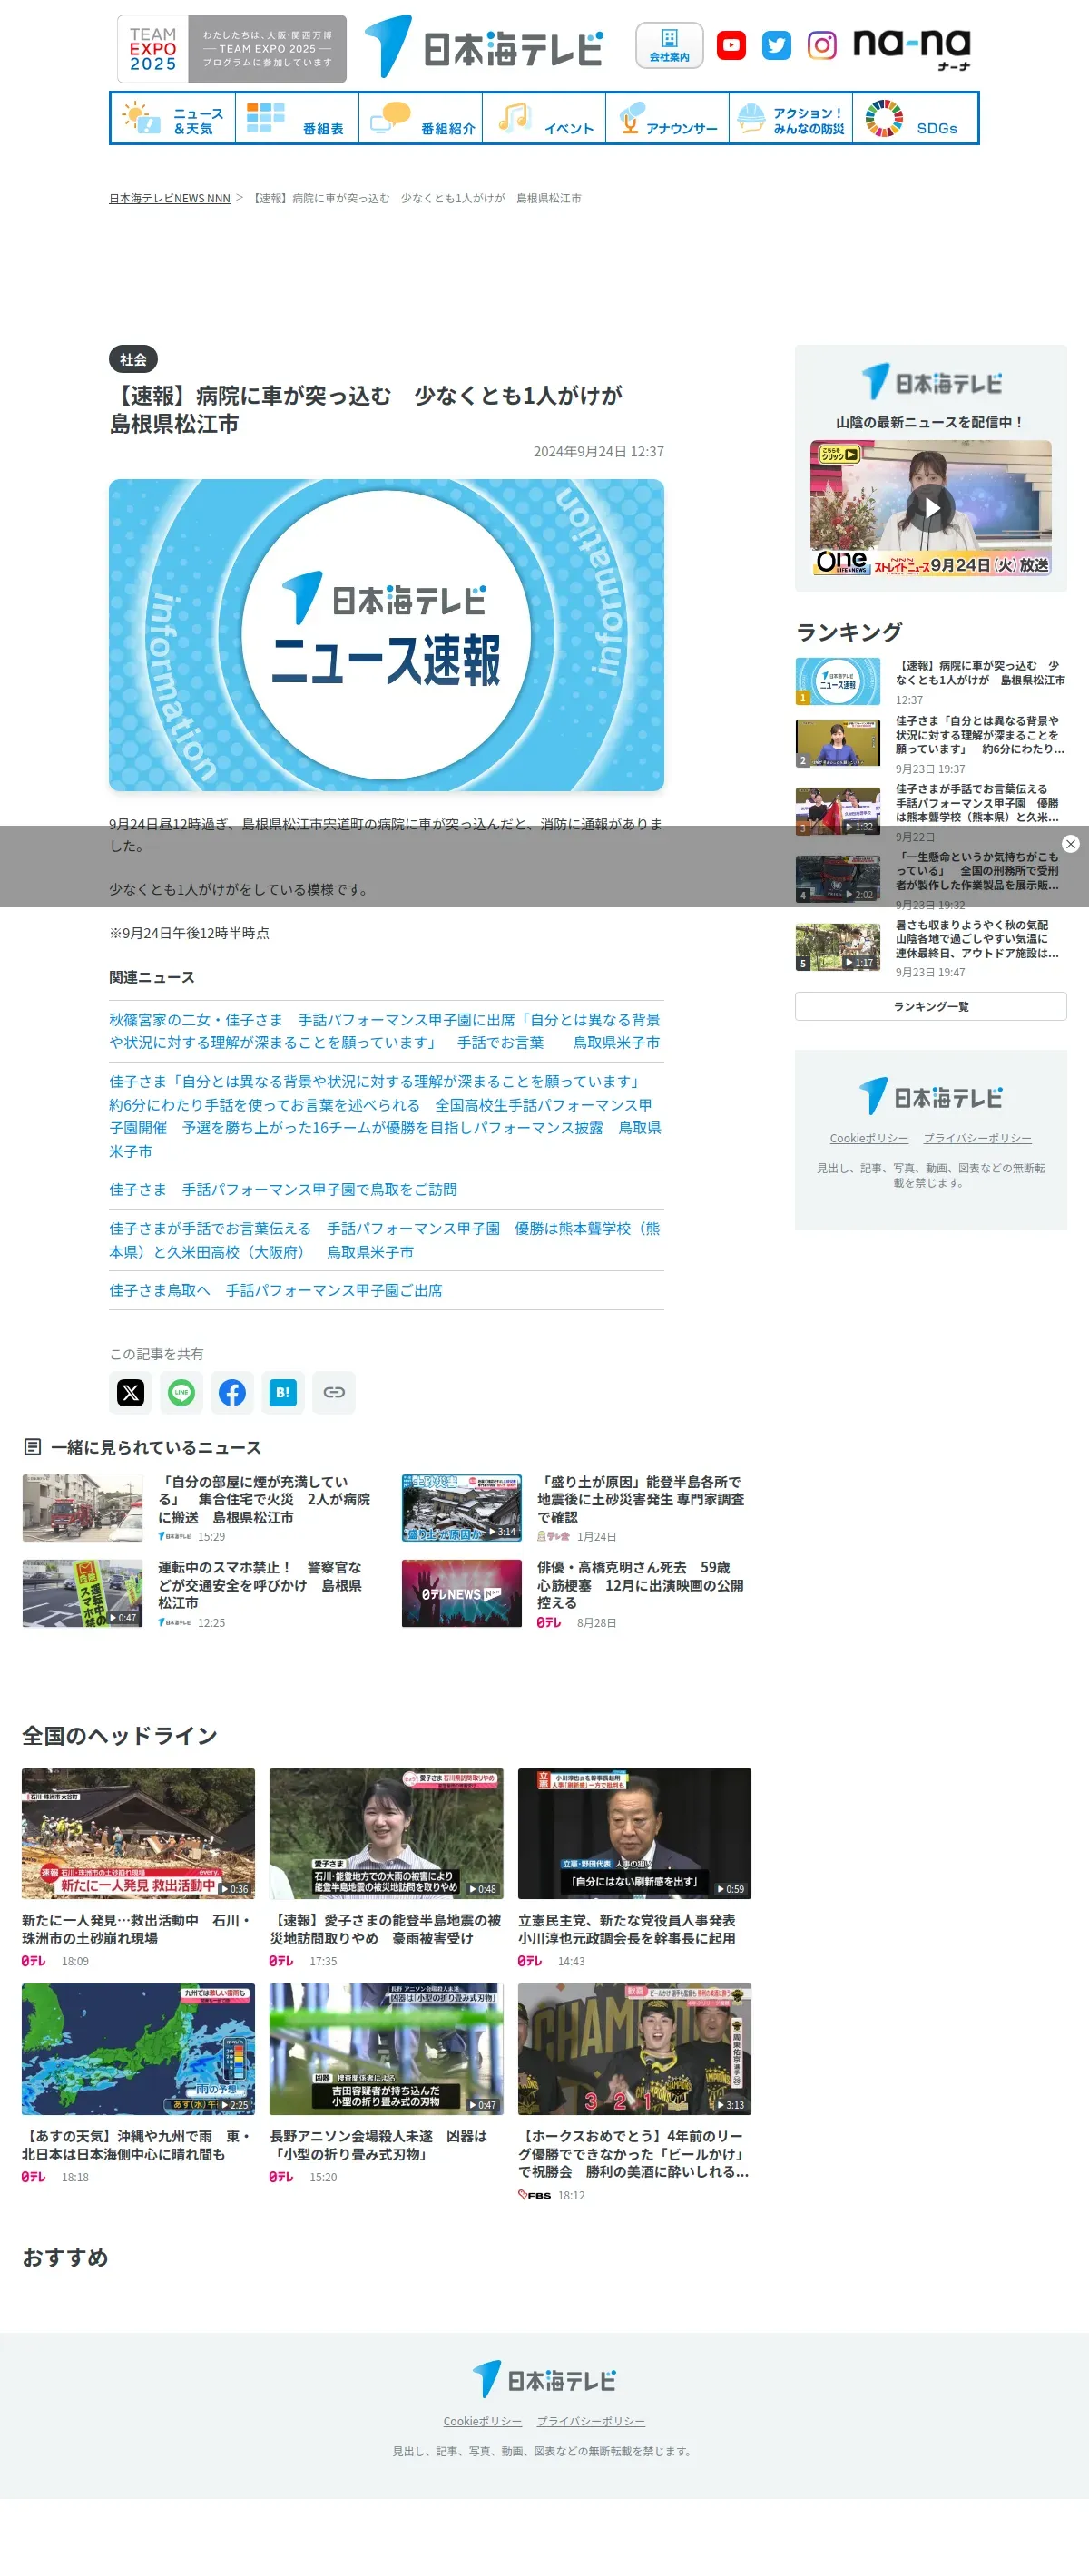Open sidebar プライバシーポリシー link

[977, 1138]
